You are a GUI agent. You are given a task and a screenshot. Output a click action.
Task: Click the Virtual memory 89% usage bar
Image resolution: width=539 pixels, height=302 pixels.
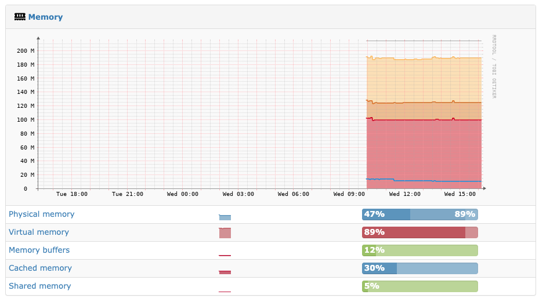point(419,232)
